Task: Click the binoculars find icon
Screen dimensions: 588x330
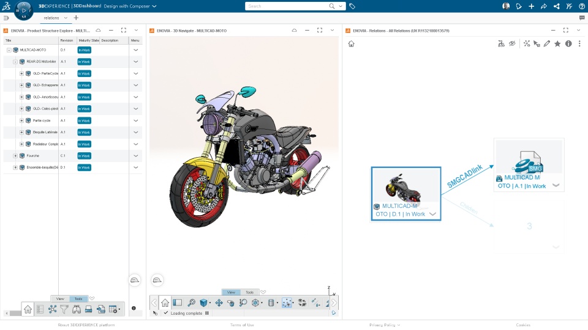Action: [x=77, y=309]
